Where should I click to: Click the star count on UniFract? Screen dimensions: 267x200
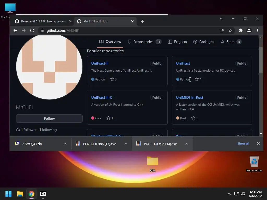pos(198,79)
